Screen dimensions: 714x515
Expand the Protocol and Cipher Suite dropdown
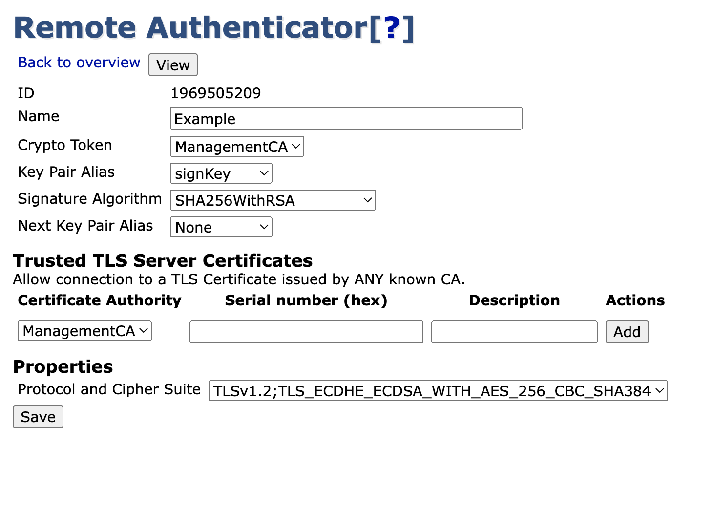(x=438, y=391)
